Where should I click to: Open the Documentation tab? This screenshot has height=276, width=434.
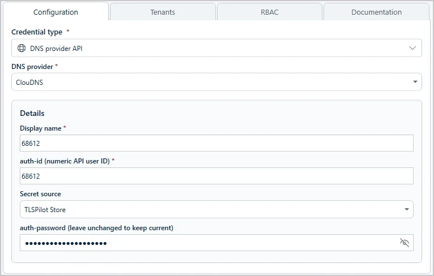click(376, 12)
